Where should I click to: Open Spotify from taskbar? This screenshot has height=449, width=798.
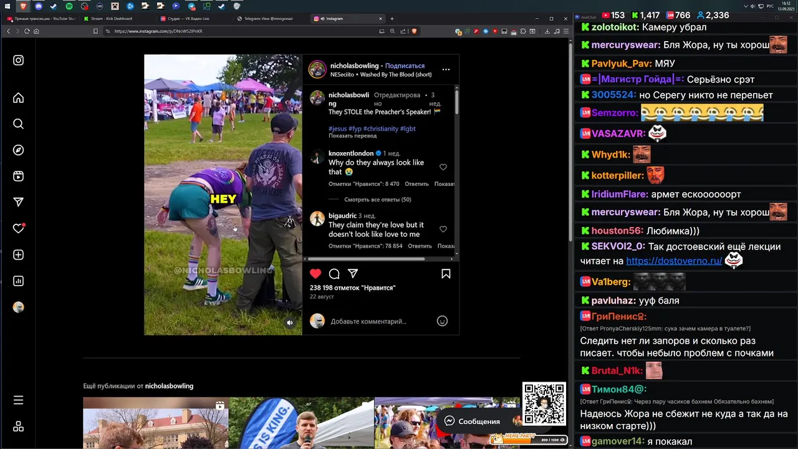[x=69, y=6]
